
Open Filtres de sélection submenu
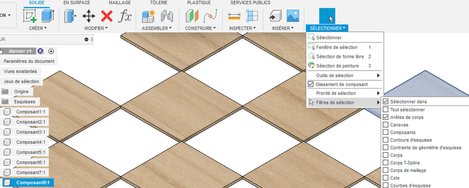[344, 102]
